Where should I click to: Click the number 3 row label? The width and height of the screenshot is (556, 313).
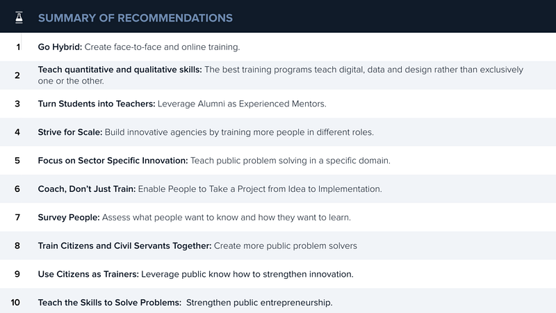coord(17,104)
